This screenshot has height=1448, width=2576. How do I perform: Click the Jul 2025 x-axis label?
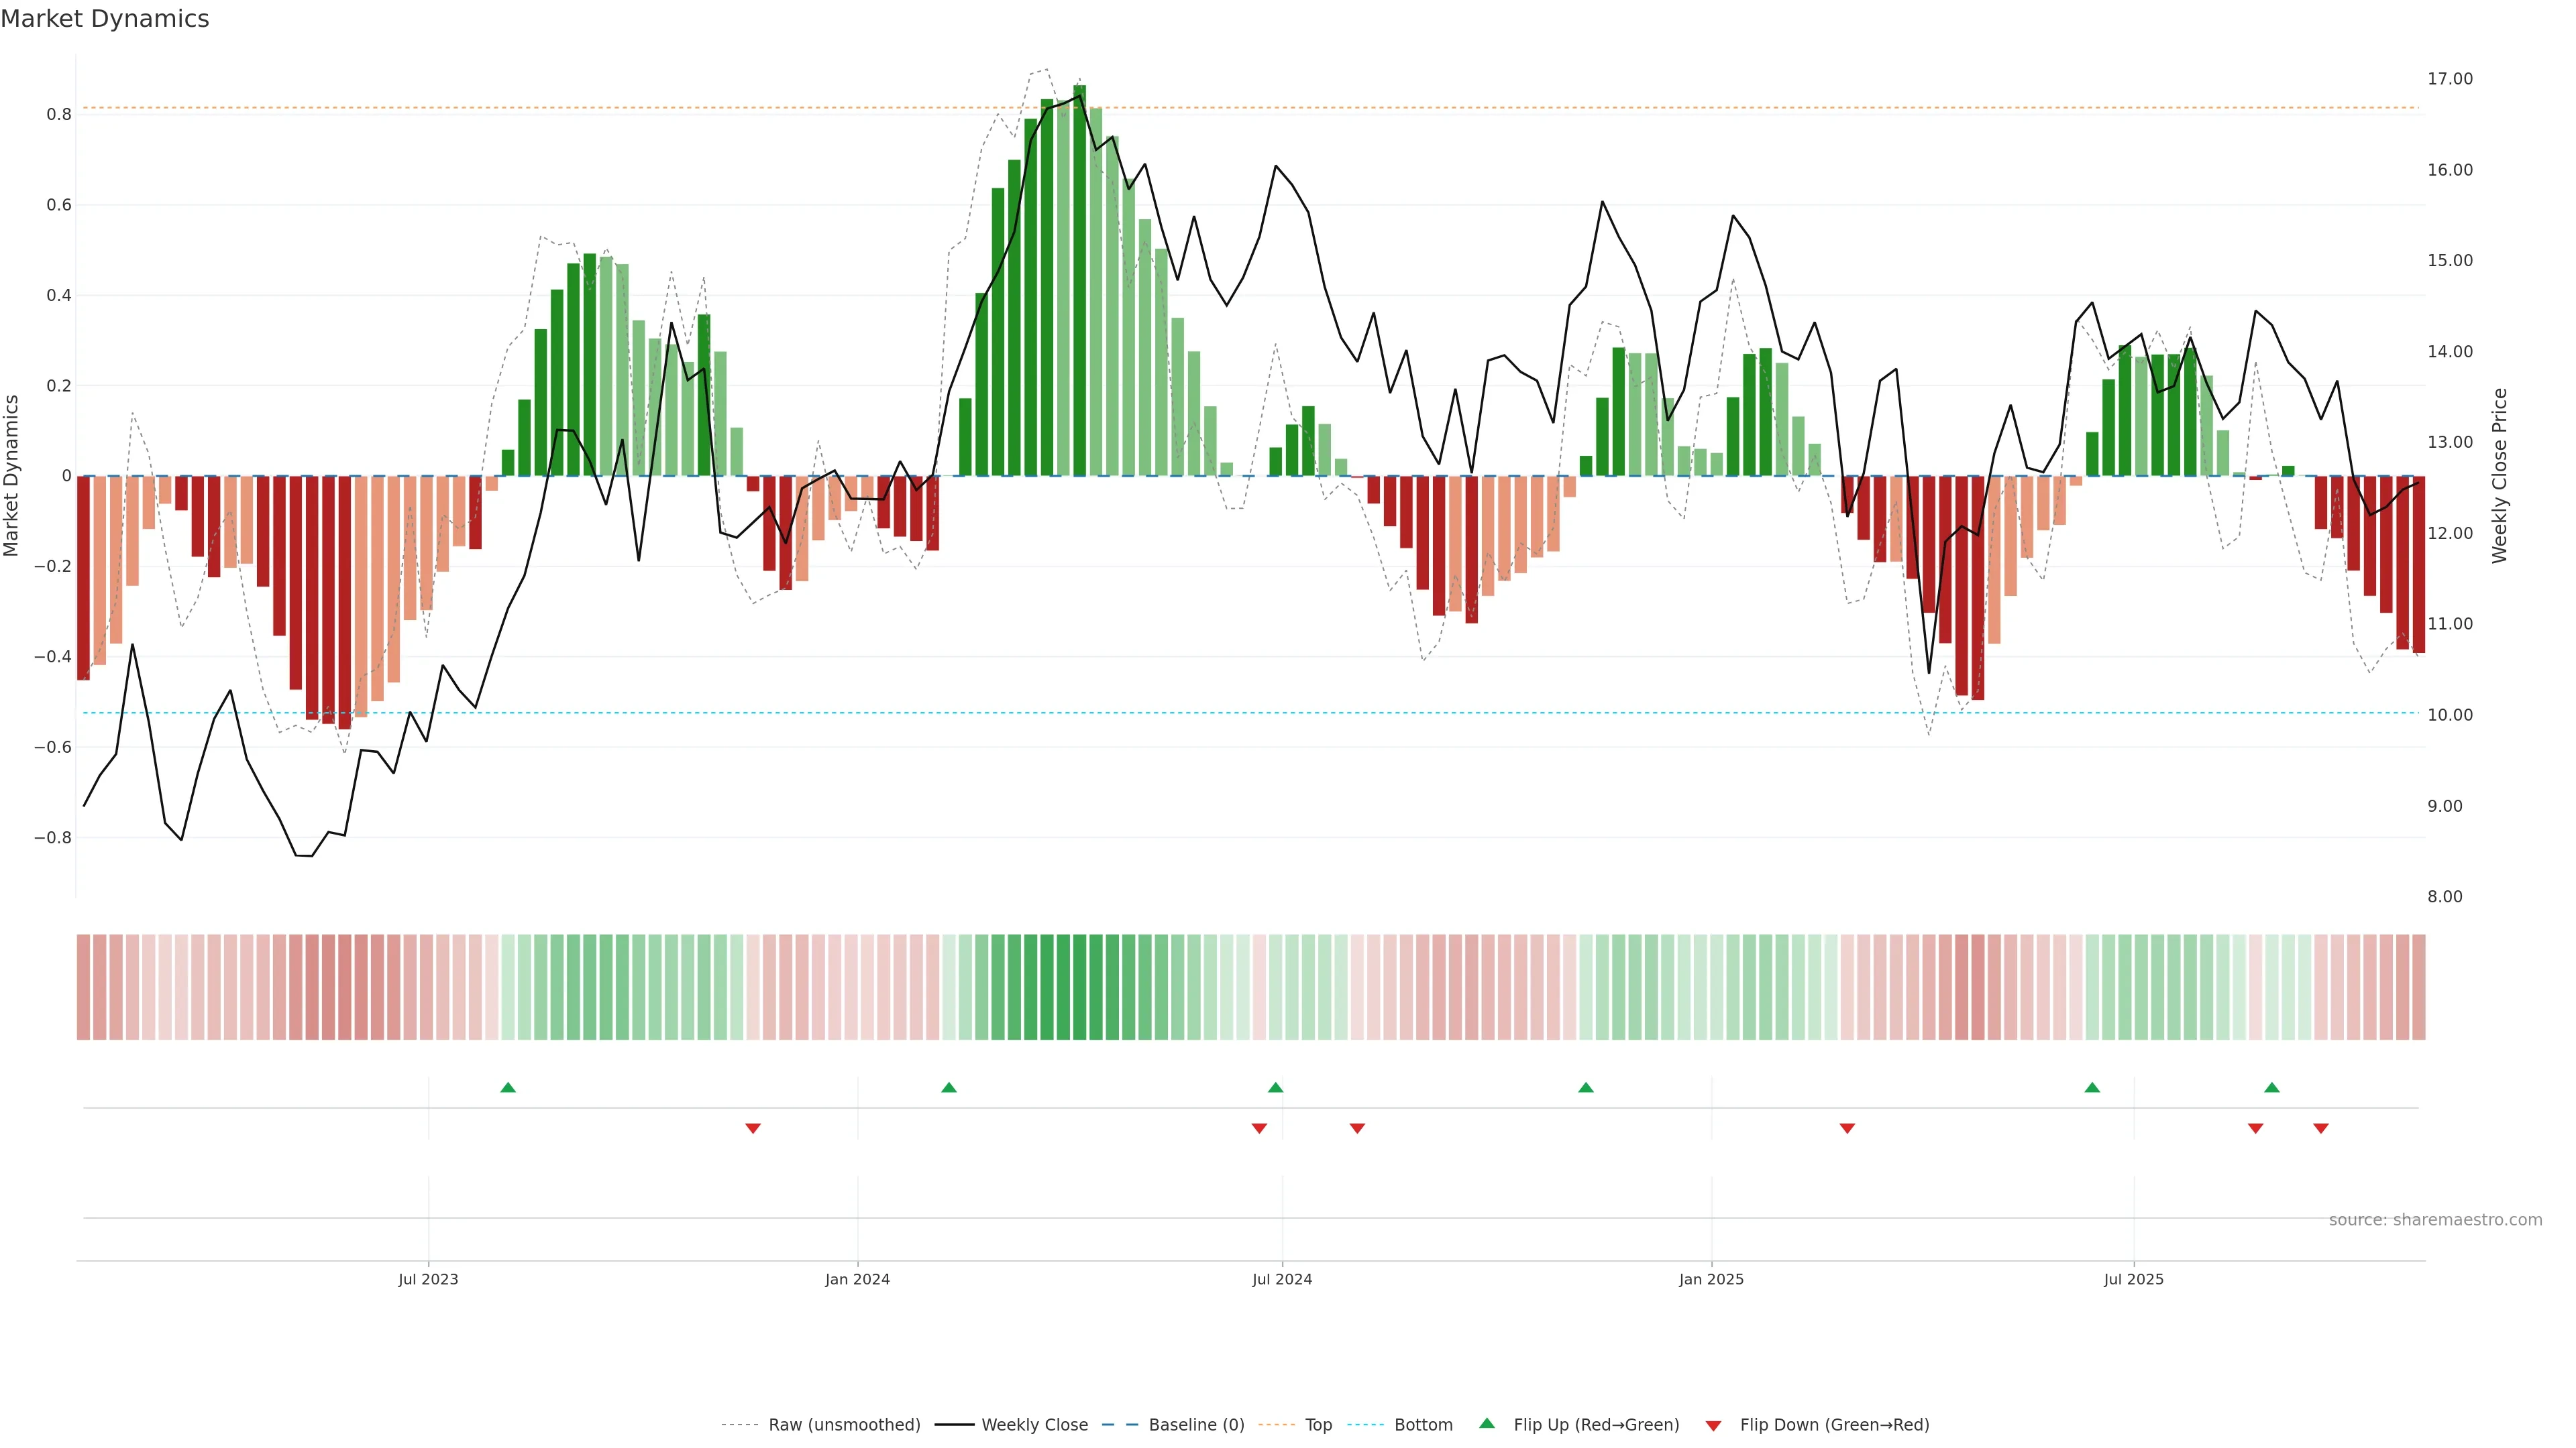pyautogui.click(x=2133, y=1279)
